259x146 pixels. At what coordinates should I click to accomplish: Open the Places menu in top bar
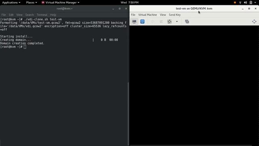pyautogui.click(x=32, y=2)
